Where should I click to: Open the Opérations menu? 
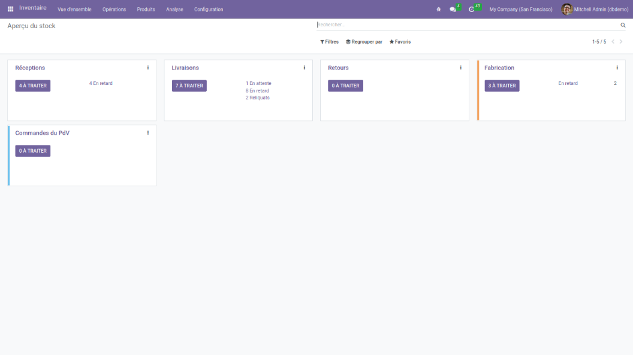pos(114,10)
